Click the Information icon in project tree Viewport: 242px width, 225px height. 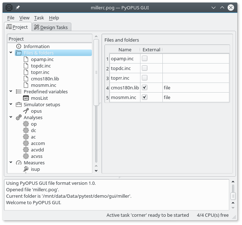(19, 46)
